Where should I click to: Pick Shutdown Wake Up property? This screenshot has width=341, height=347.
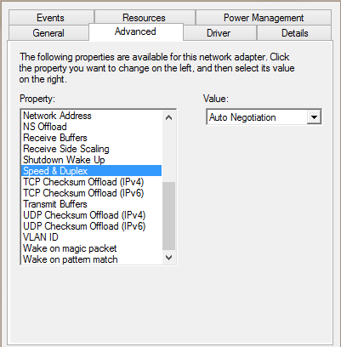[x=92, y=160]
